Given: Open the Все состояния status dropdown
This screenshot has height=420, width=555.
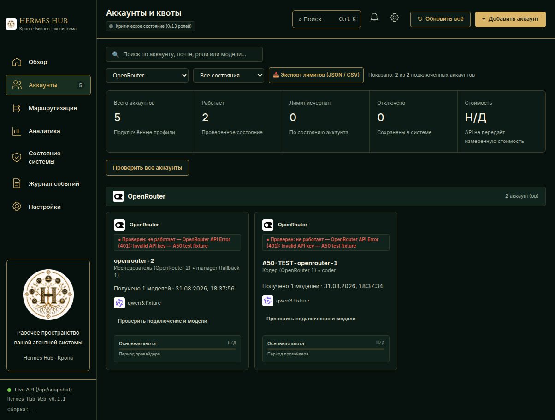Looking at the screenshot, I should pos(228,75).
